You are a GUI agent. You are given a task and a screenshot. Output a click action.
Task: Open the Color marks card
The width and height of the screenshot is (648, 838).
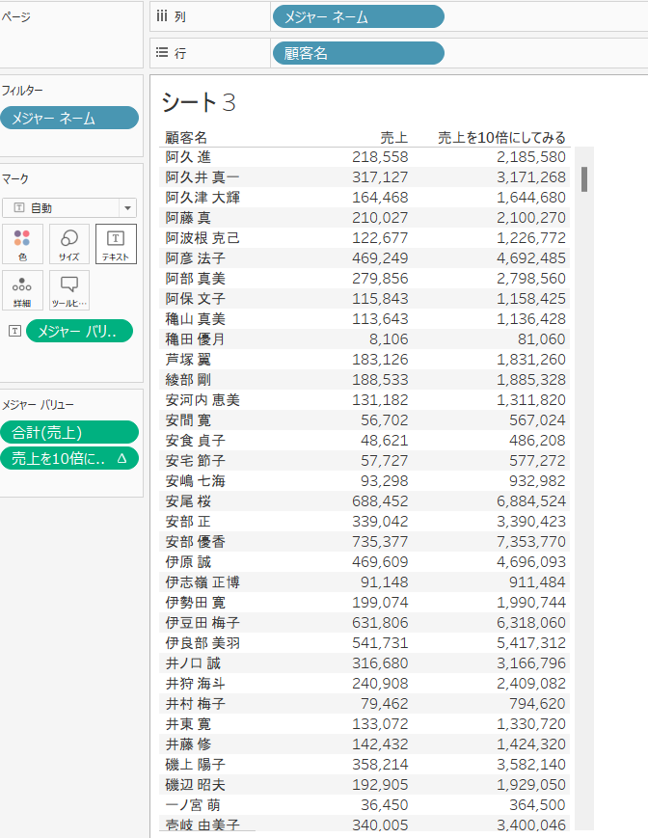tap(22, 244)
